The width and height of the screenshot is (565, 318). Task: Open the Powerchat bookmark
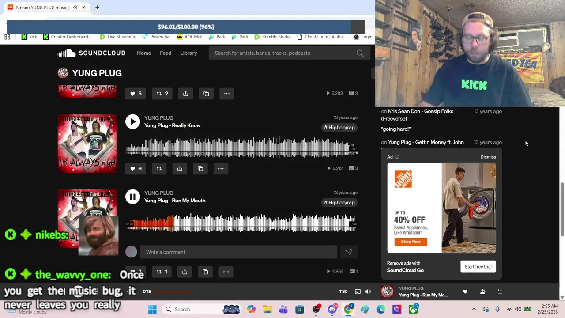[x=156, y=37]
